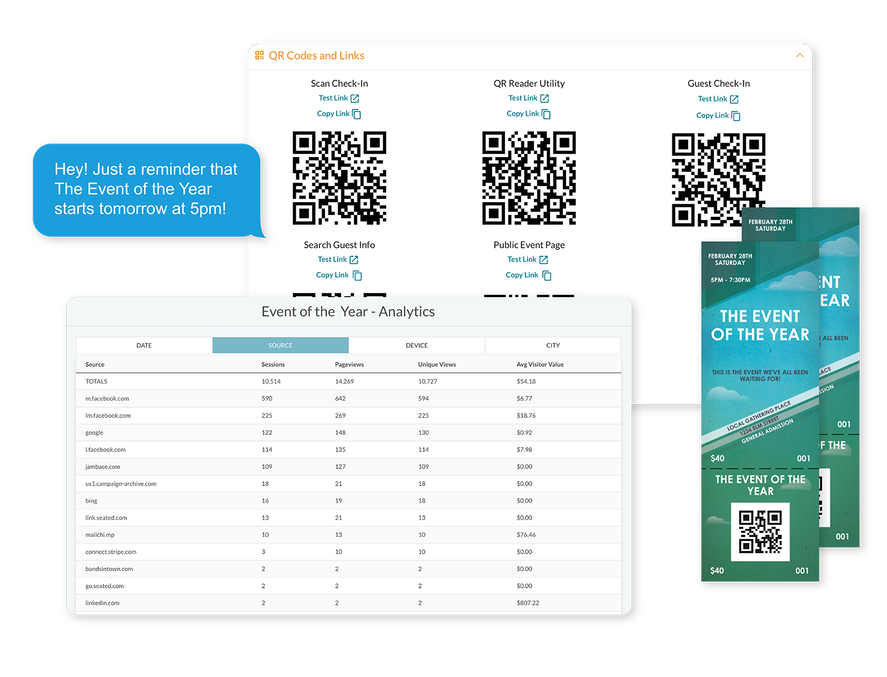
Task: Switch to the DATE analytics tab
Action: [144, 345]
